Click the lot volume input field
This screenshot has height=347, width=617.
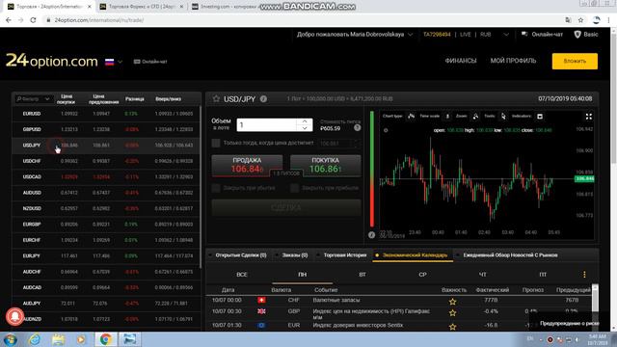pos(266,125)
